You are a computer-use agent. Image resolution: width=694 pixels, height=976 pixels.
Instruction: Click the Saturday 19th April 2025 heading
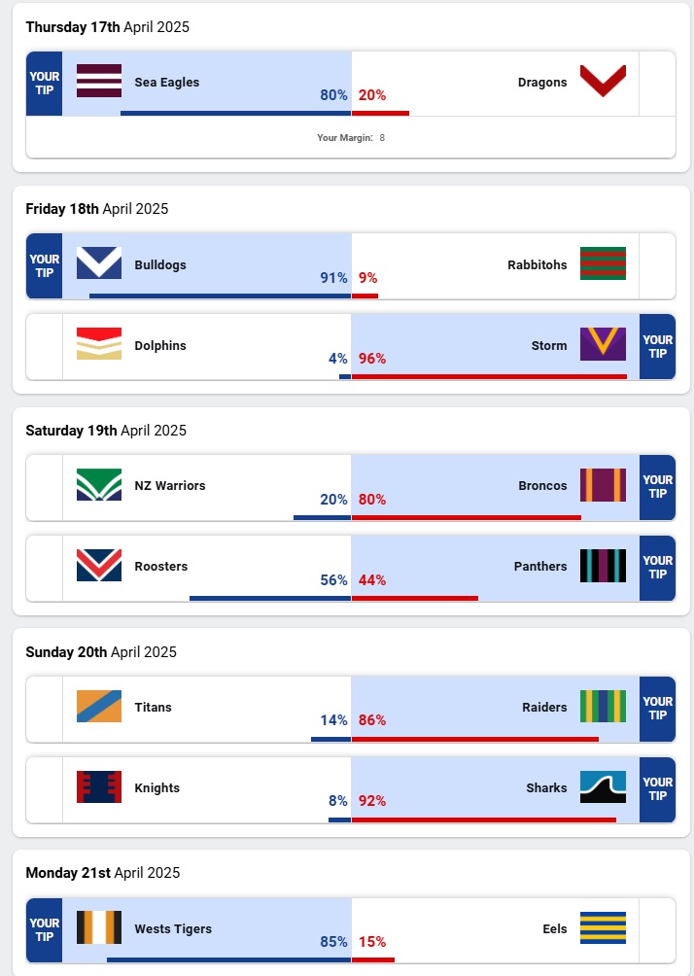pos(107,431)
